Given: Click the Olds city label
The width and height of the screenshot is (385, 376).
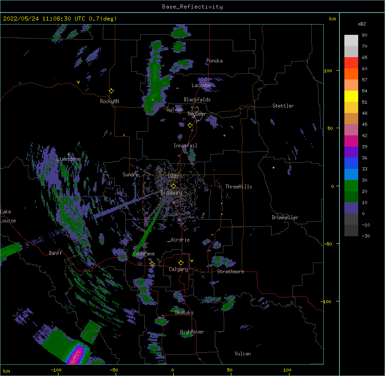Looking at the screenshot, I should (x=174, y=176).
